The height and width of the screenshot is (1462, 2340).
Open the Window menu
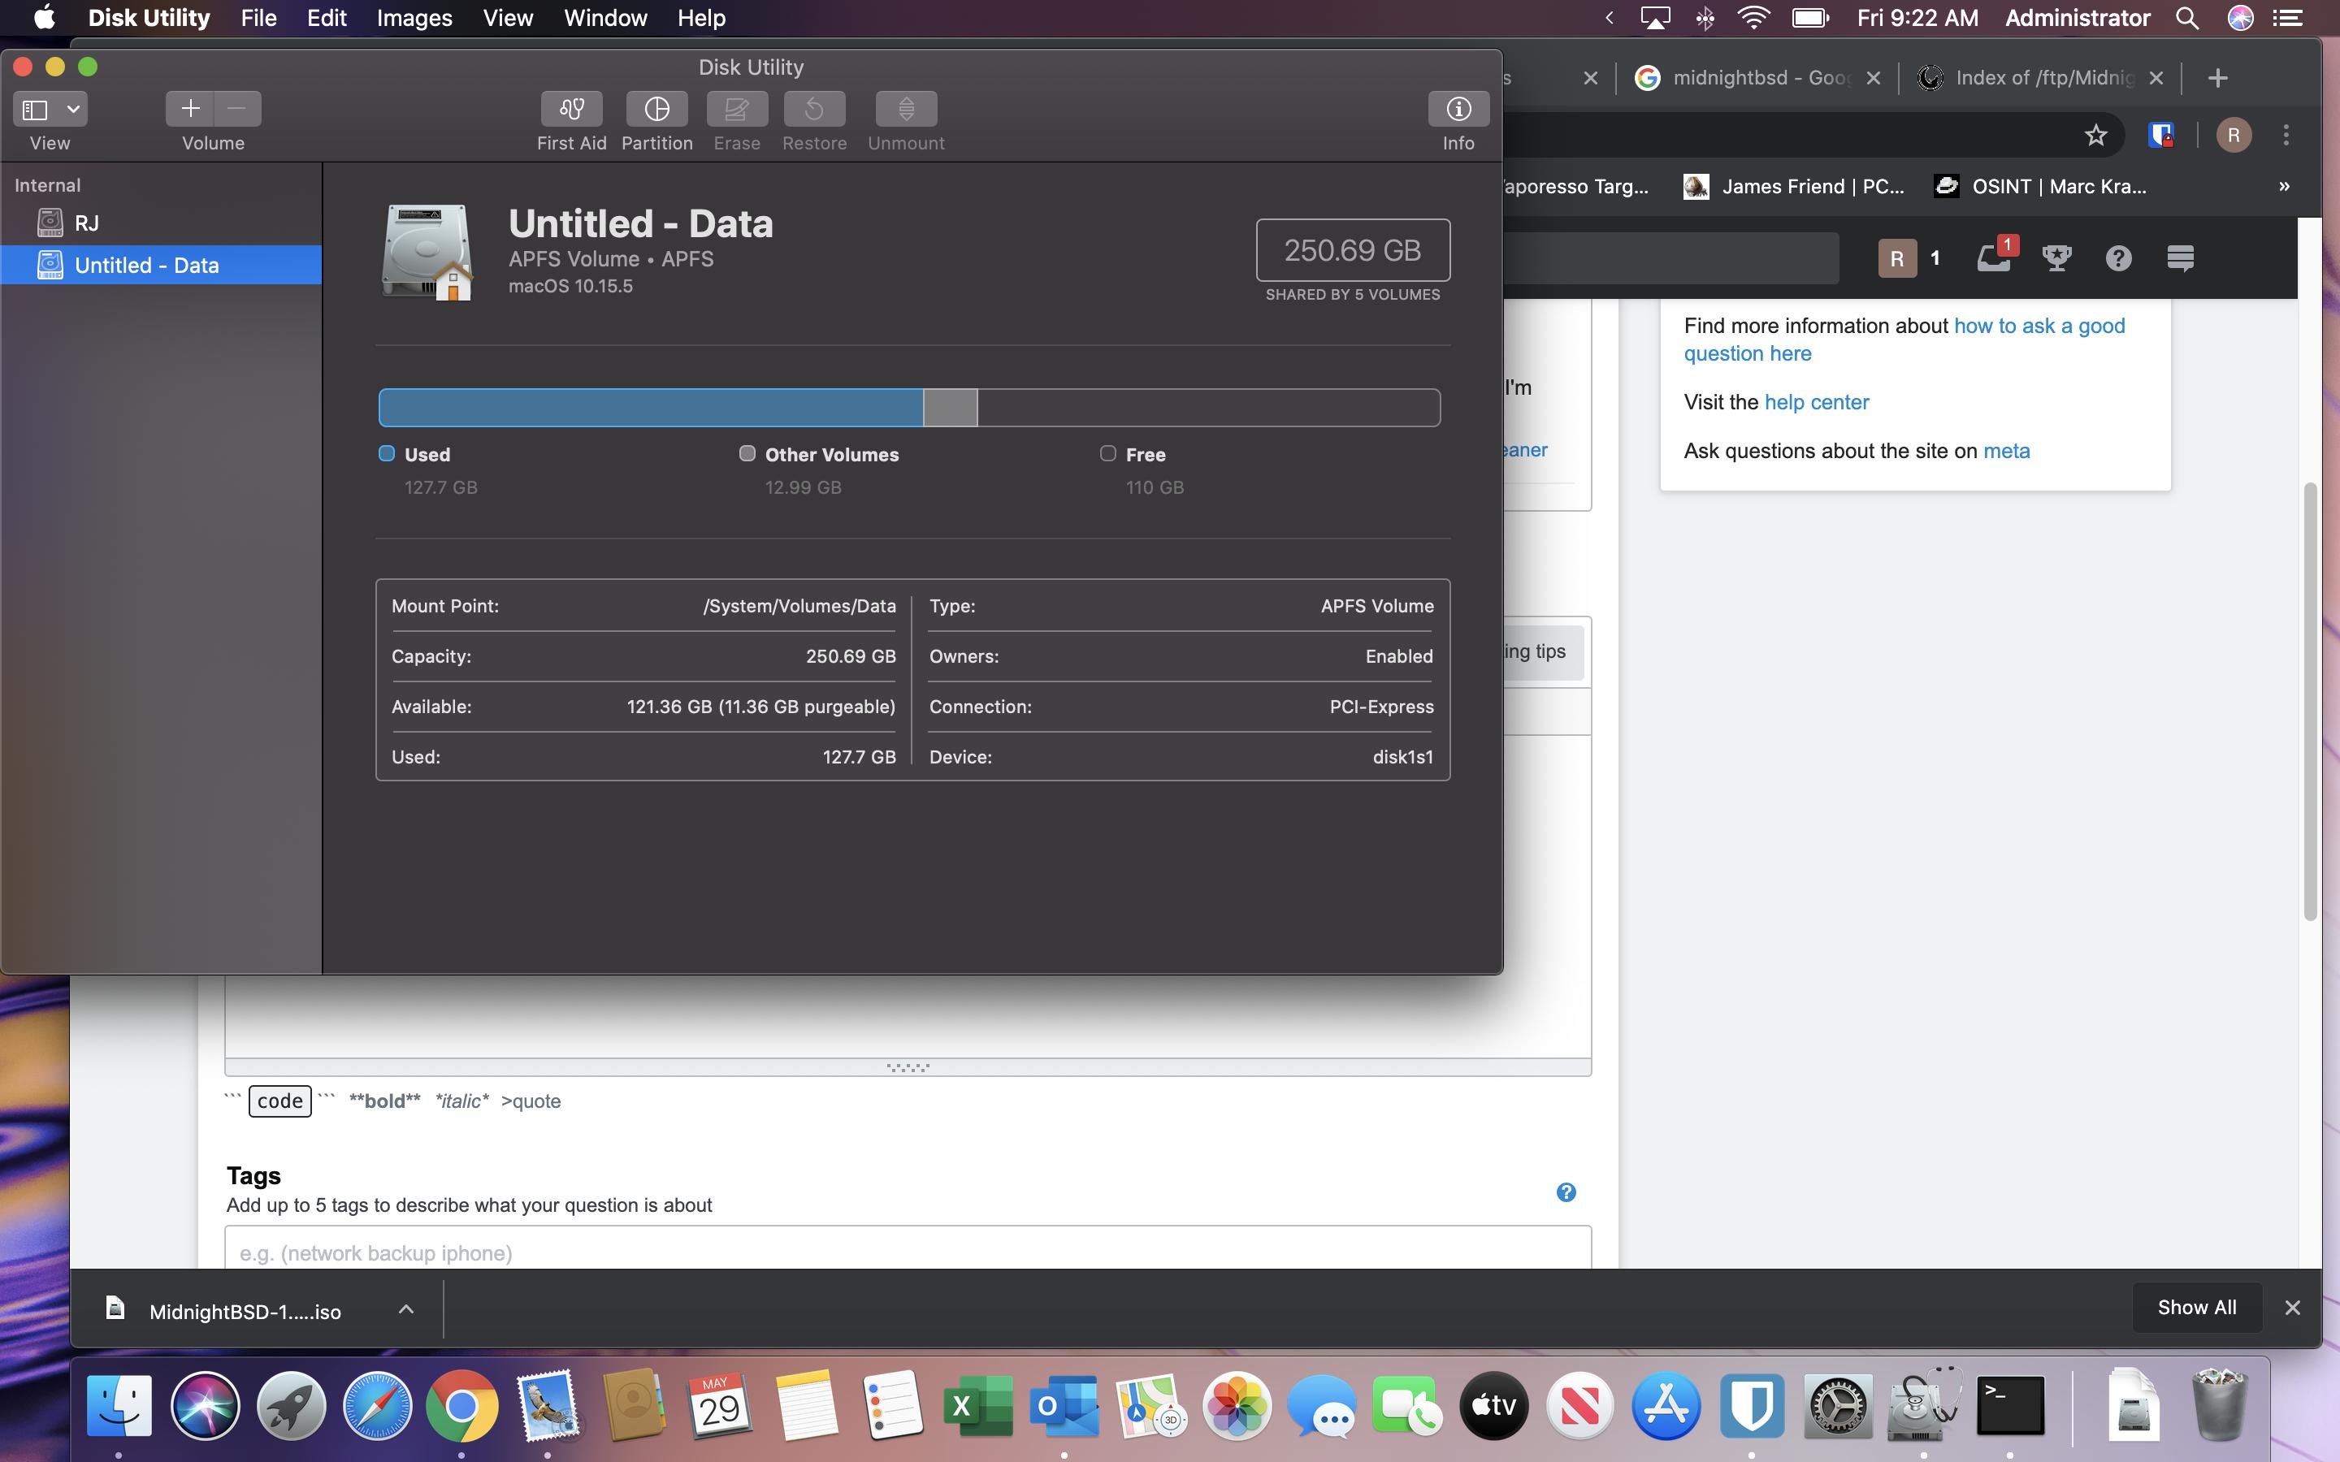point(605,19)
